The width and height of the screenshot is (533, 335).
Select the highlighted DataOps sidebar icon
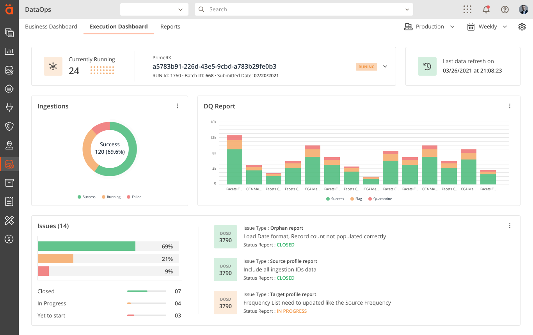tap(9, 164)
